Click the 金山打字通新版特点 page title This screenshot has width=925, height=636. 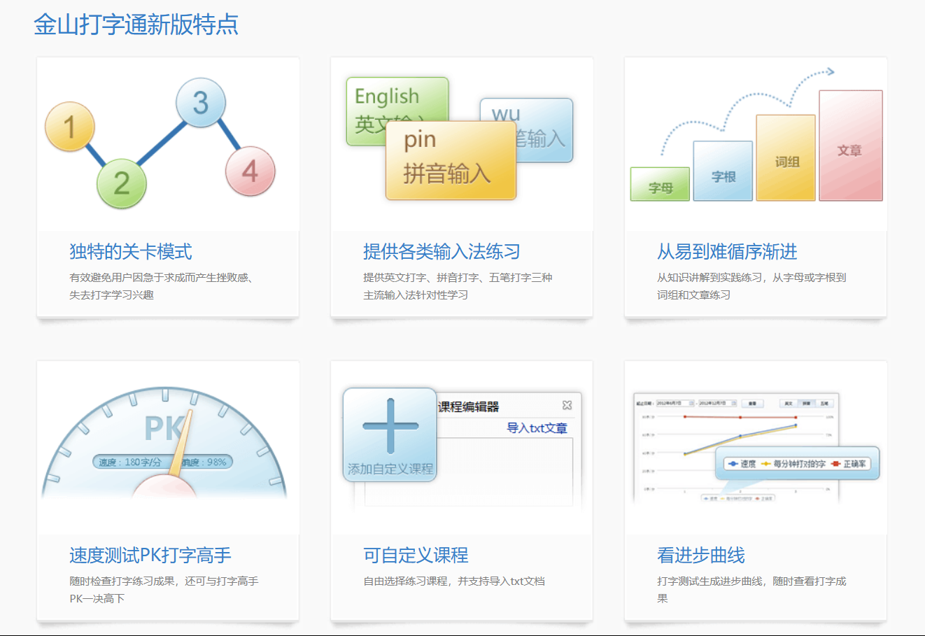[136, 24]
